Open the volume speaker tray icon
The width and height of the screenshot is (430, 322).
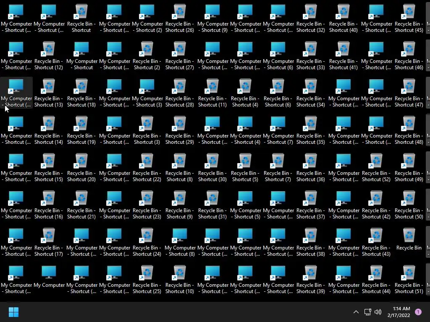click(x=378, y=312)
